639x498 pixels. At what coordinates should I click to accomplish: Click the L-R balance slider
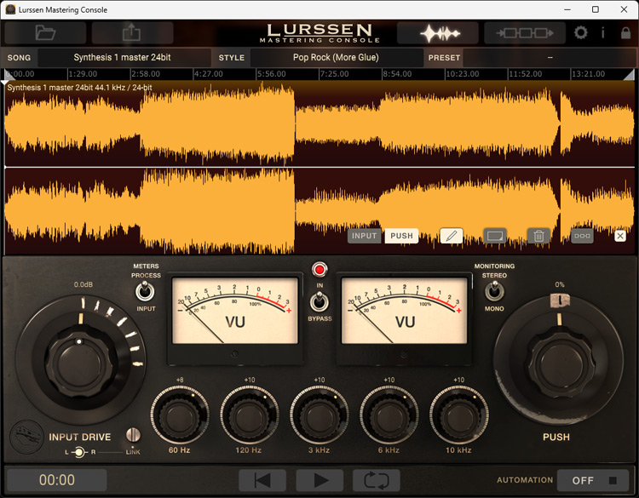coord(80,452)
